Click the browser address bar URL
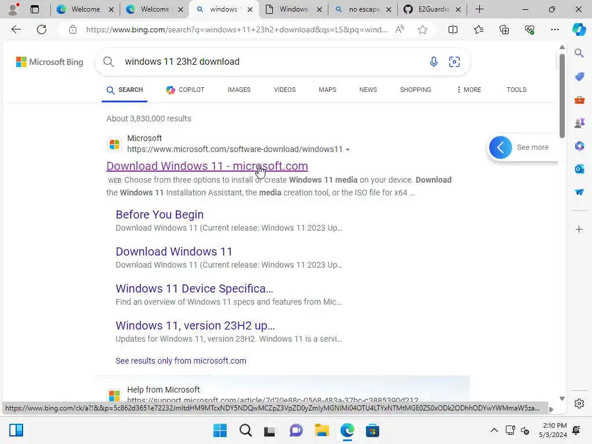The image size is (592, 444). point(236,29)
